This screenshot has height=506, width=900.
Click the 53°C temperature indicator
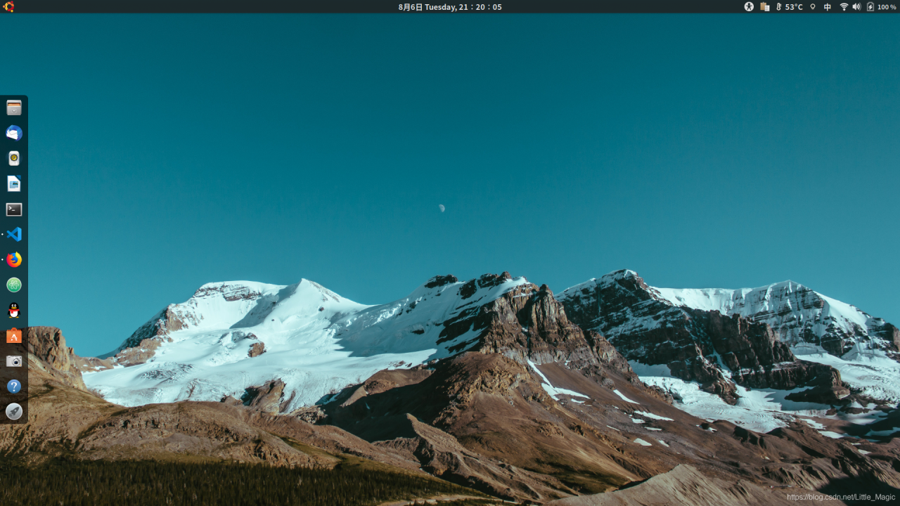(x=789, y=6)
